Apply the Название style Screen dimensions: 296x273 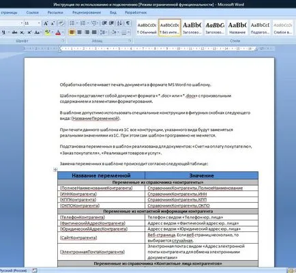pyautogui.click(x=237, y=27)
